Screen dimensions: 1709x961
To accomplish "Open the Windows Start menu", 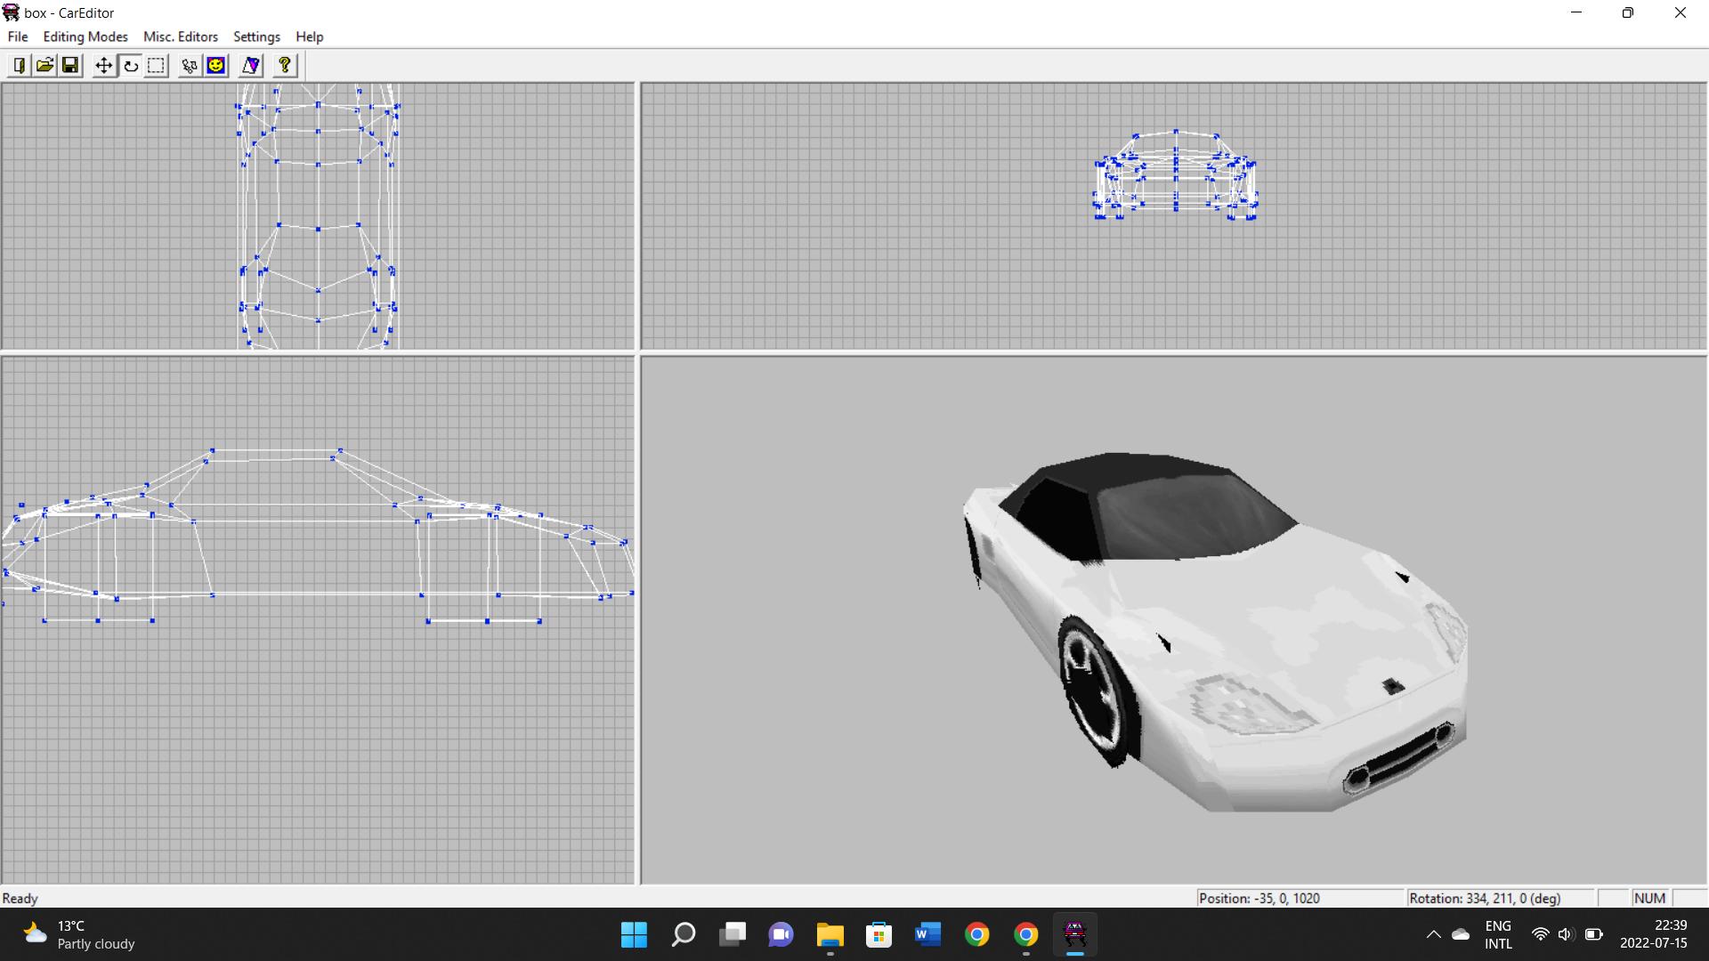I will click(x=634, y=934).
